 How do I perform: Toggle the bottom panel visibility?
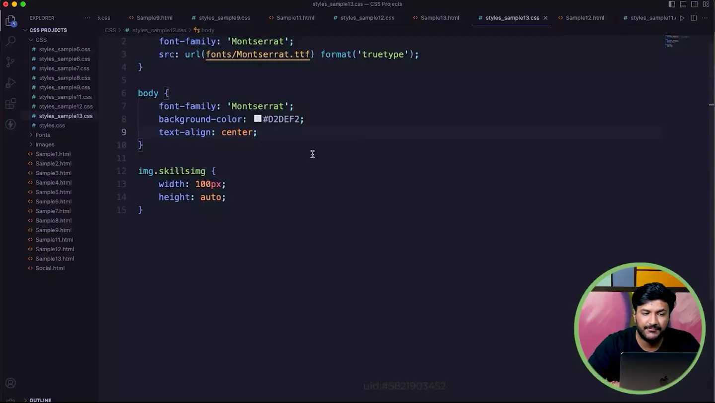tap(683, 4)
